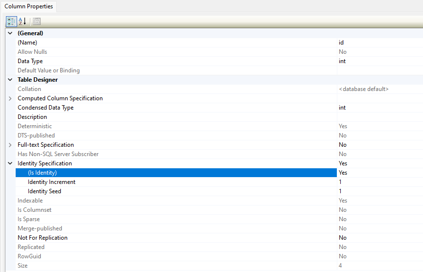
Task: Click the Size value 4
Action: pyautogui.click(x=380, y=266)
